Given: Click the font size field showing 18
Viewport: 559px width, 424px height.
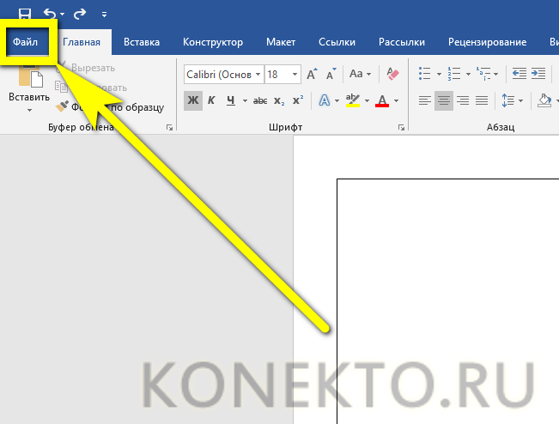Looking at the screenshot, I should coord(277,75).
